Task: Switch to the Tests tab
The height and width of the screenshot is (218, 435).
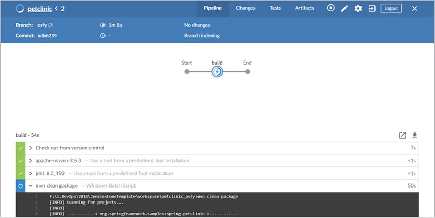Action: coord(275,8)
